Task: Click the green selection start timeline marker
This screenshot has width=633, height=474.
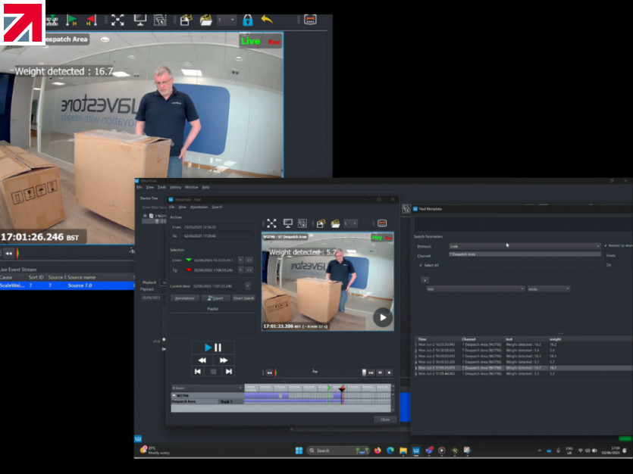Action: coord(328,388)
